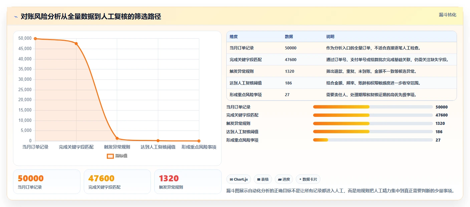Open the 50000 当月订单记录 stat card
Image resolution: width=470 pixels, height=207 pixels.
(47, 182)
